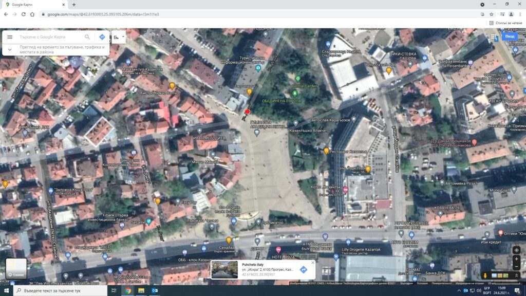Close the Puhcheto Italy info card

click(x=313, y=263)
